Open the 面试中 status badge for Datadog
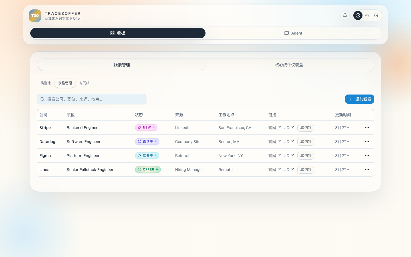411x257 pixels. (x=147, y=142)
